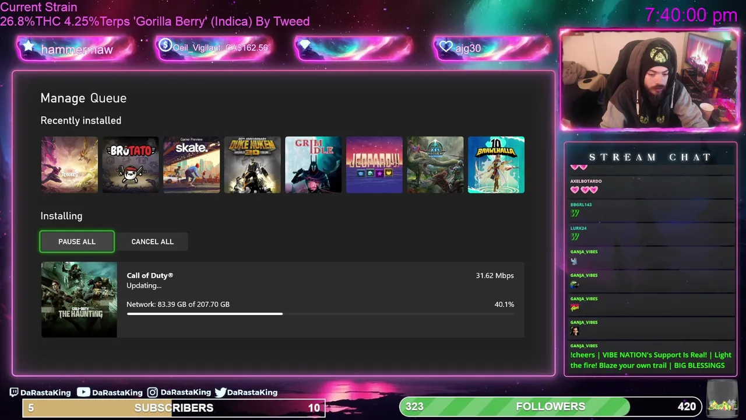The width and height of the screenshot is (746, 420).
Task: Click the diamond icon in the empty banner
Action: tap(305, 45)
